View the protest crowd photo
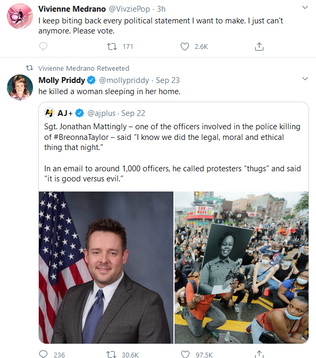 (x=242, y=268)
